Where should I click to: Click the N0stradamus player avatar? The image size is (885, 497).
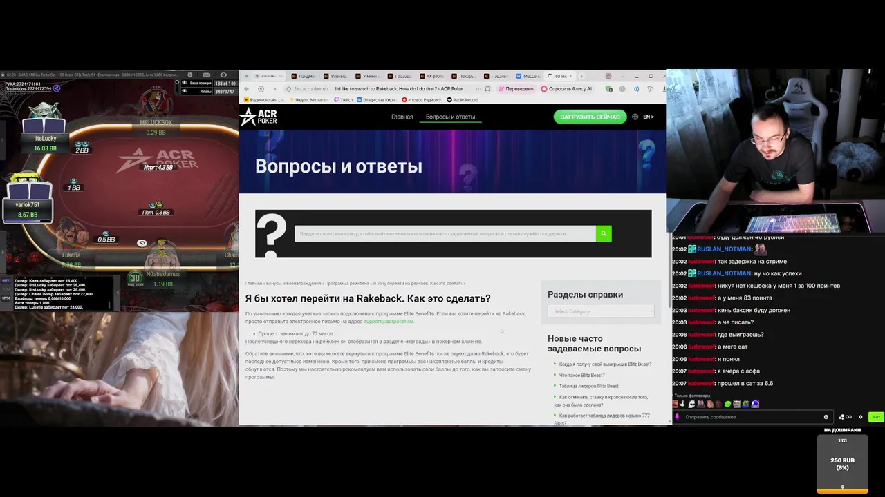162,254
